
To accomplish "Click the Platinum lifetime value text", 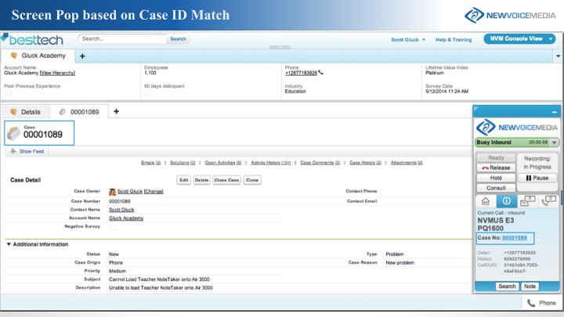I will [x=435, y=73].
